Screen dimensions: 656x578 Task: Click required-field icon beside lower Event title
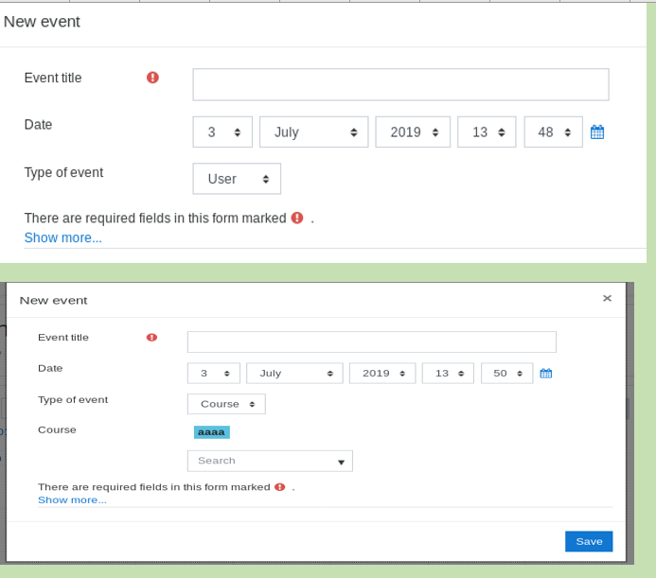[x=151, y=338]
